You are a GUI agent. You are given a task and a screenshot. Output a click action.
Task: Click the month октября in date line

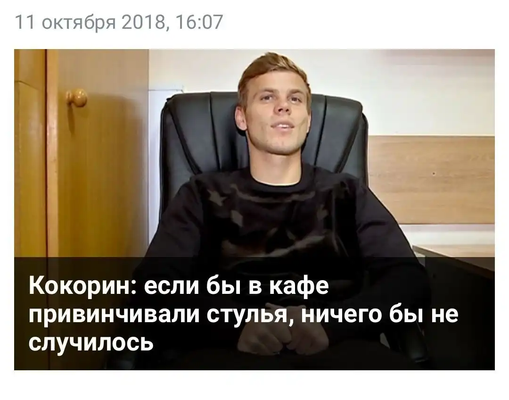(79, 23)
